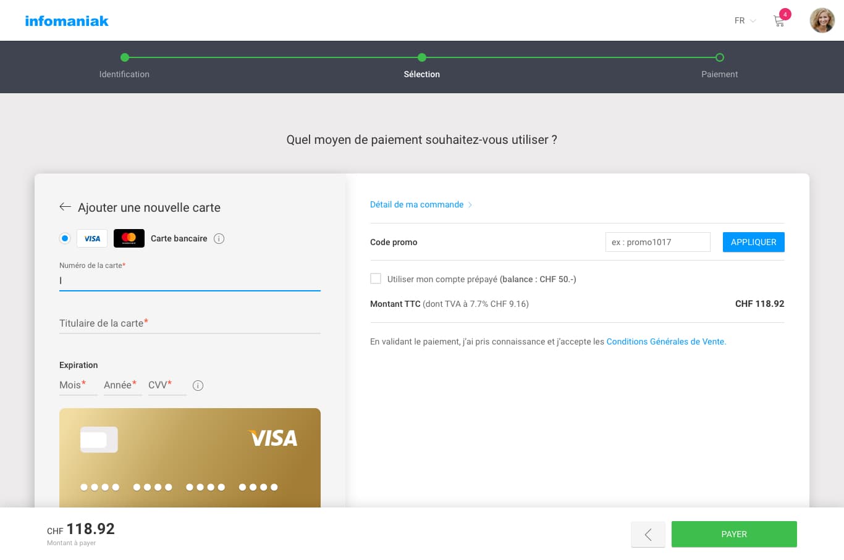
Task: Expand Détail de ma commande
Action: click(421, 204)
